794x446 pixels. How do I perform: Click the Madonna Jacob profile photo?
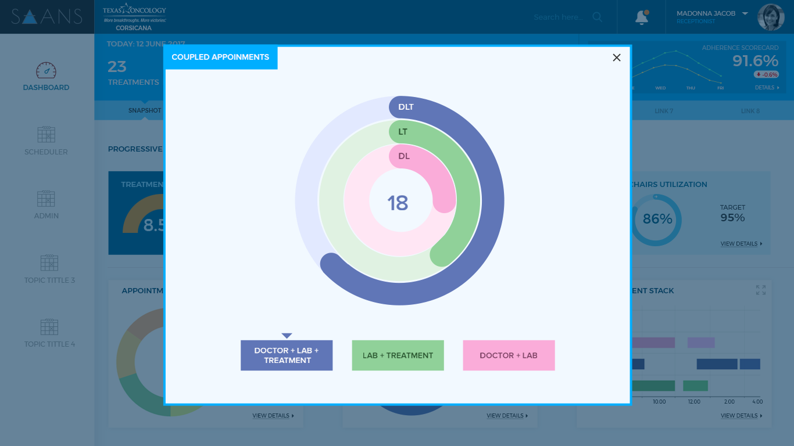click(771, 17)
